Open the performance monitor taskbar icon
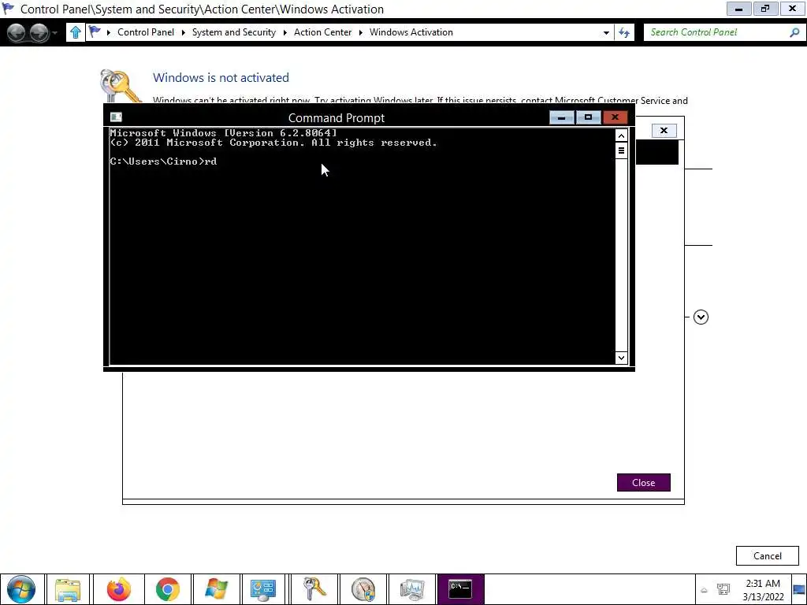 point(411,589)
